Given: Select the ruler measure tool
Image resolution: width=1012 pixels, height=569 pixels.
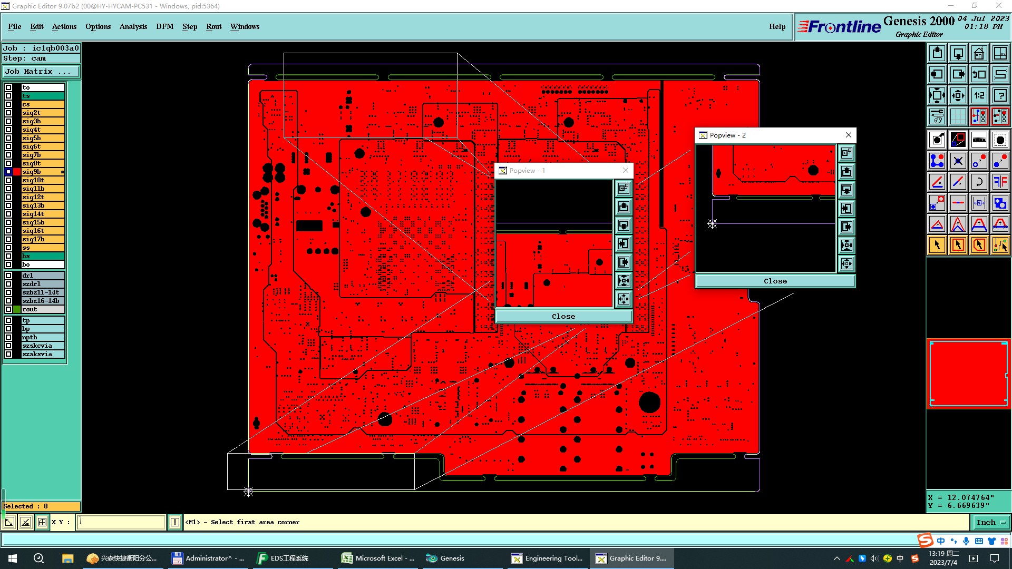Looking at the screenshot, I should point(979,140).
